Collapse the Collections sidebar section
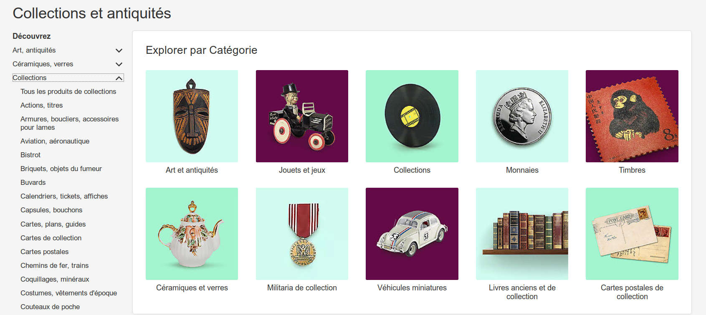Screen dimensions: 706x315 pyautogui.click(x=119, y=78)
